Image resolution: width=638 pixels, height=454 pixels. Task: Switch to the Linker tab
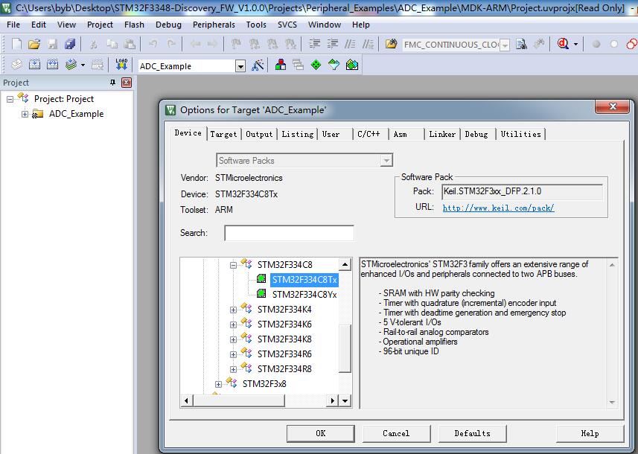coord(442,134)
